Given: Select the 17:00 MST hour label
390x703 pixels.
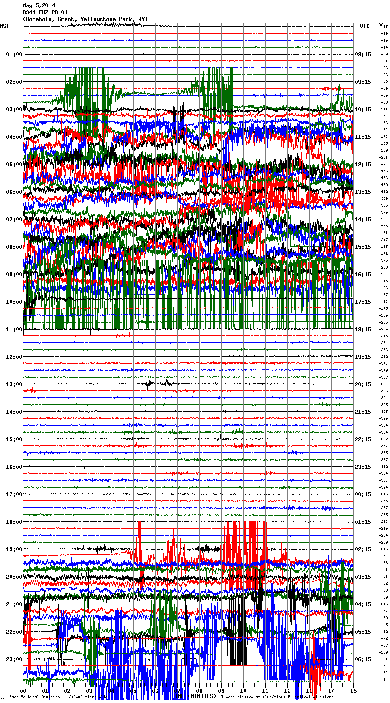Looking at the screenshot, I should (14, 494).
